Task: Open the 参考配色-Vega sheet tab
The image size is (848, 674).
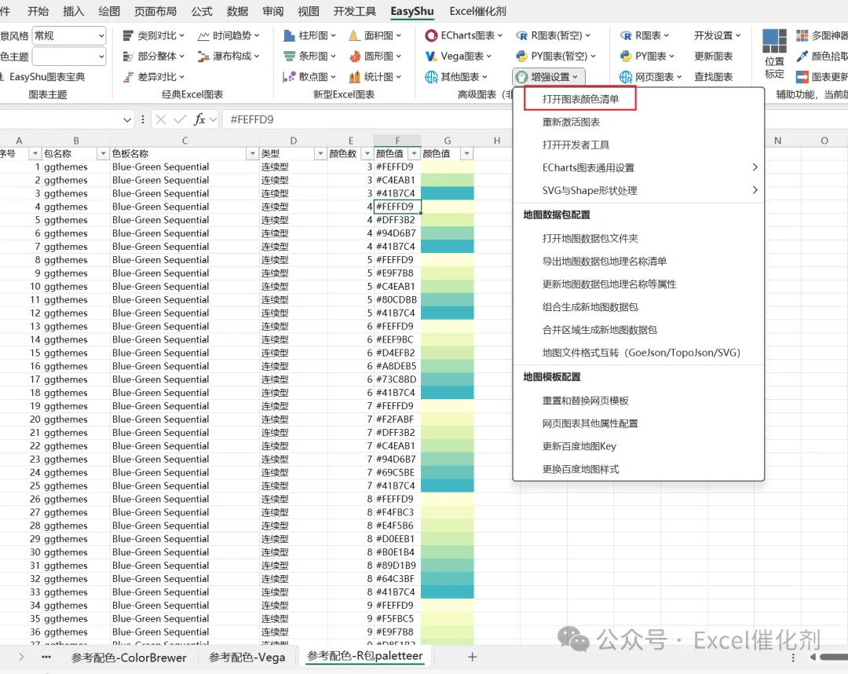Action: click(x=247, y=658)
